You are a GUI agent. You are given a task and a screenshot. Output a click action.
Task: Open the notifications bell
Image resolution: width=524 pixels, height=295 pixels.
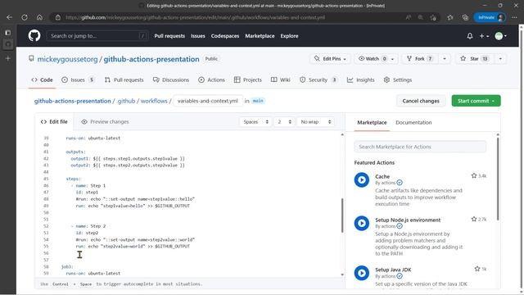pos(469,36)
